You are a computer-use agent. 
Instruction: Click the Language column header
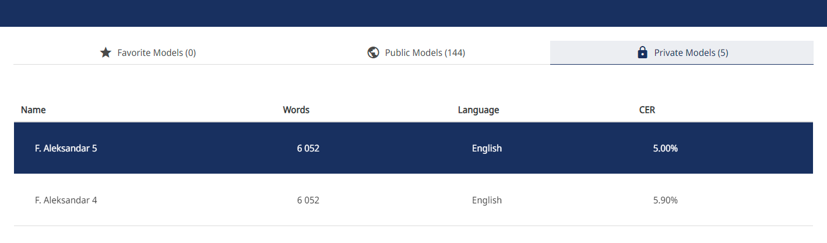[x=478, y=110]
